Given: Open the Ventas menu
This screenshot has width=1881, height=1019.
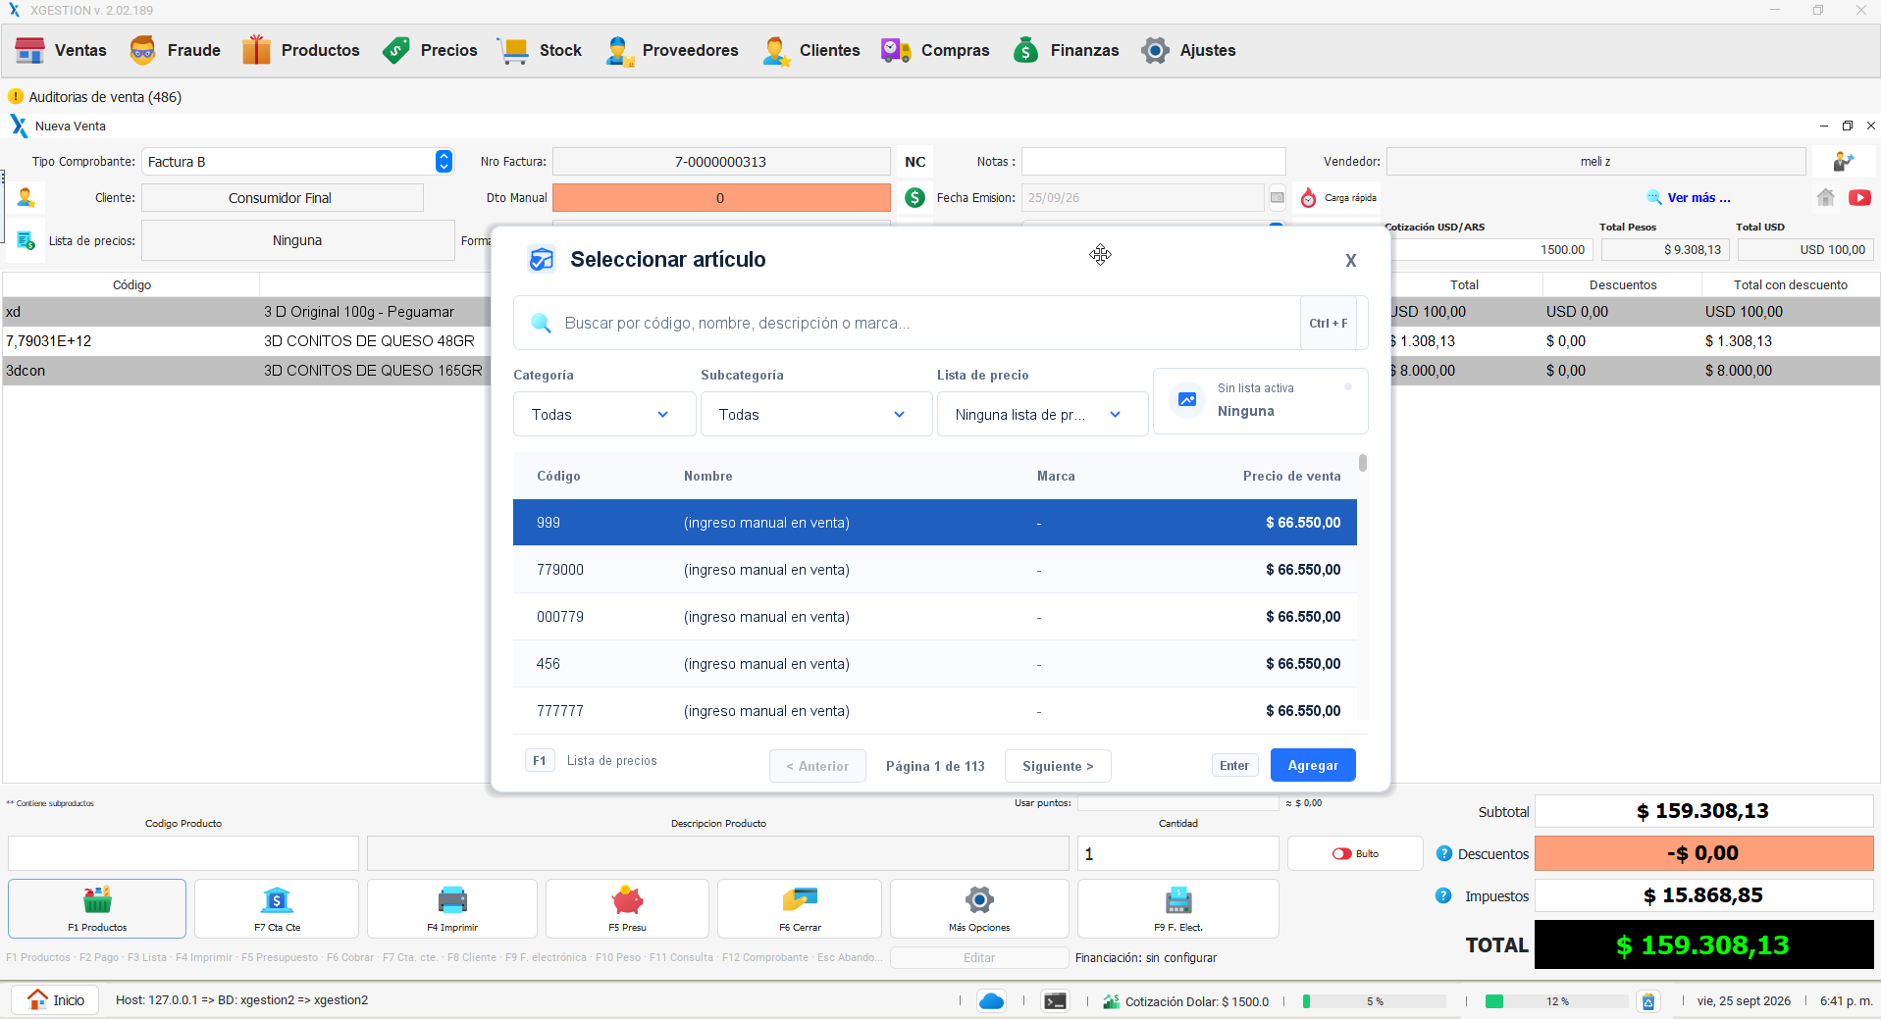Looking at the screenshot, I should point(61,50).
